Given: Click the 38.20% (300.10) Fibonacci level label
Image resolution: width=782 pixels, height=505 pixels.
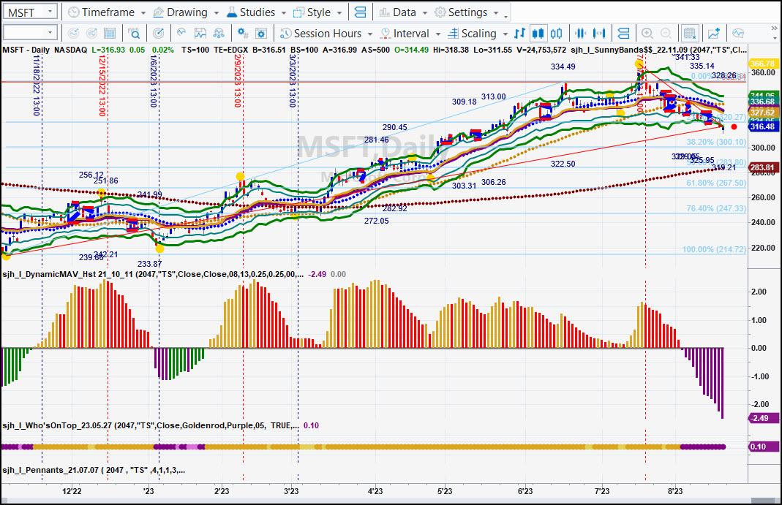Looking at the screenshot, I should 716,142.
